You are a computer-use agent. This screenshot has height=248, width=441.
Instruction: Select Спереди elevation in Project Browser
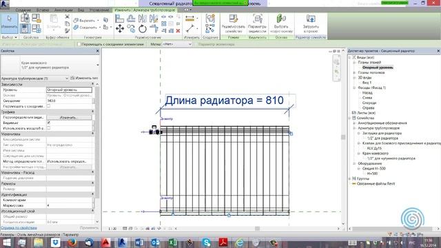[x=369, y=103]
